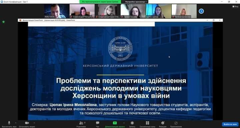Select the Тетяна Кривякова participant video

click(x=184, y=11)
